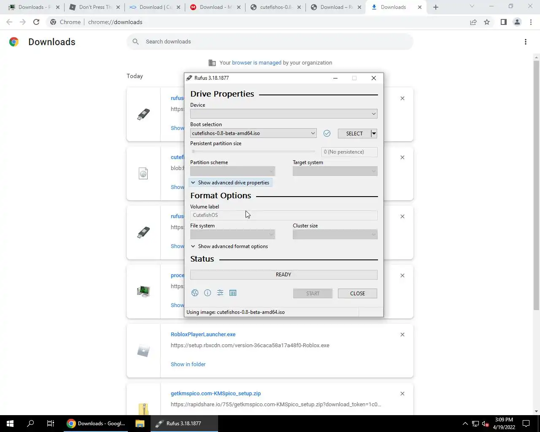The image size is (540, 432).
Task: Switch to the Download – R tab
Action: 336,7
